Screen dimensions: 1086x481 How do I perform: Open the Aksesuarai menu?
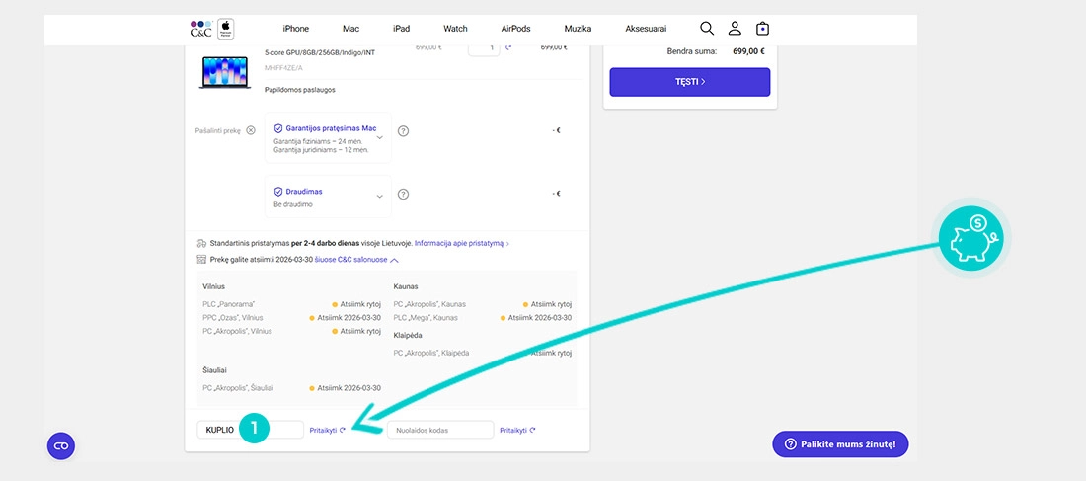point(647,29)
